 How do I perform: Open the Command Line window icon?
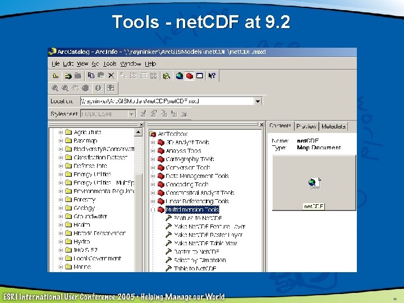point(199,76)
